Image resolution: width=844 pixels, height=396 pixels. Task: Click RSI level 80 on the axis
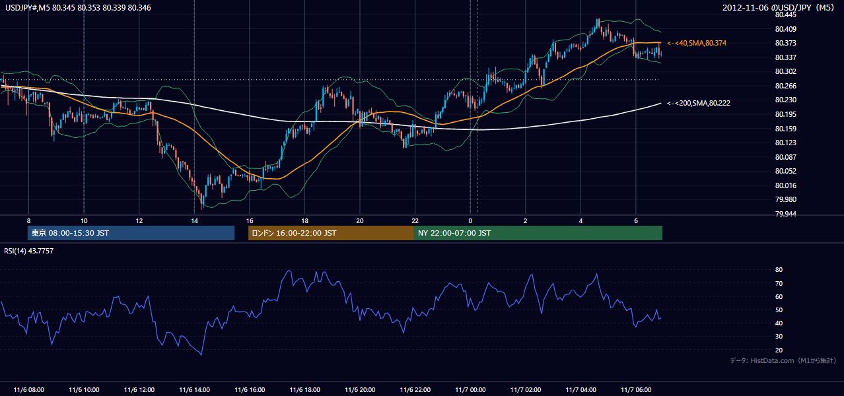click(x=779, y=270)
